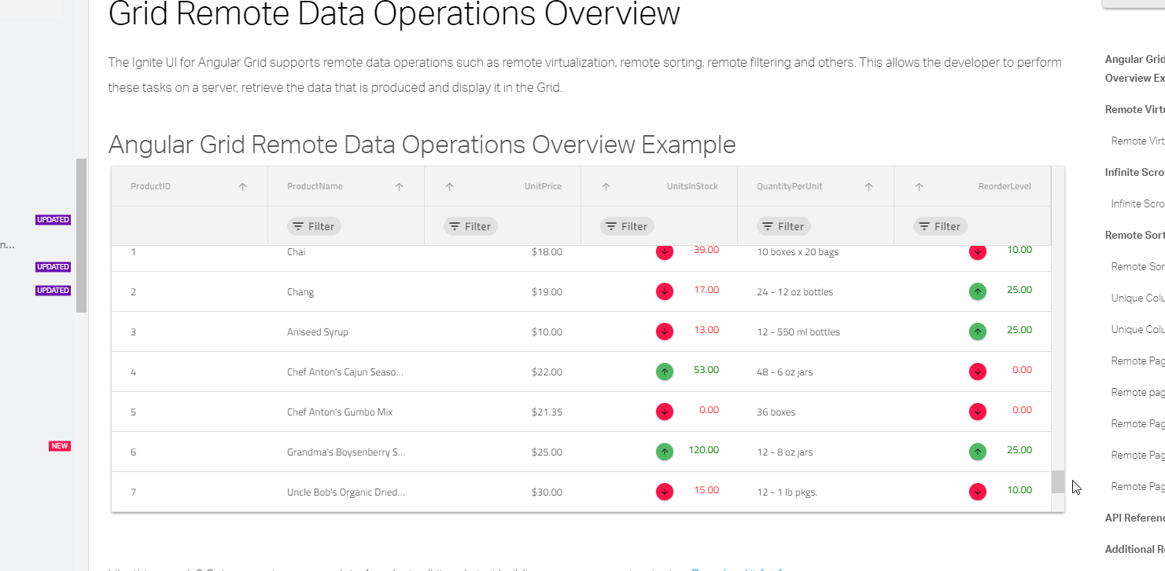The height and width of the screenshot is (571, 1165).
Task: Expand the Remote Sorting section in right navigation
Action: coord(1134,234)
